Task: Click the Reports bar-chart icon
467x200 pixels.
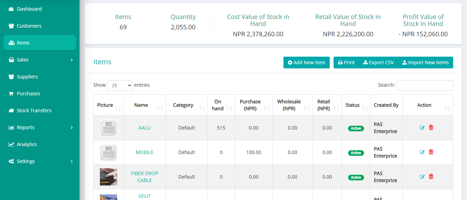Action: pyautogui.click(x=11, y=127)
